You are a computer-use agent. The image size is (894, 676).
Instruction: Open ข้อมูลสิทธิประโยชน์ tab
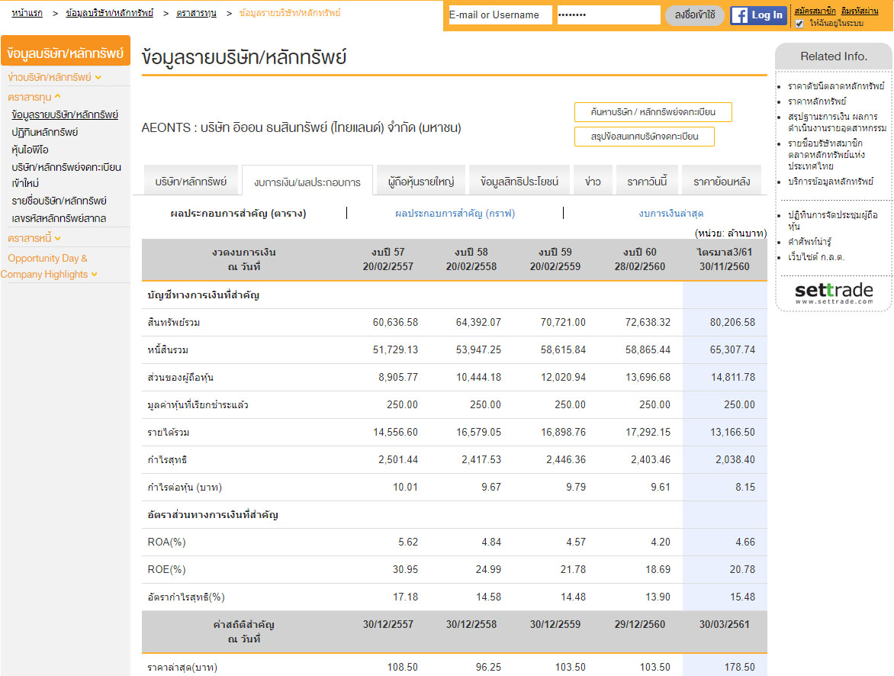[519, 182]
